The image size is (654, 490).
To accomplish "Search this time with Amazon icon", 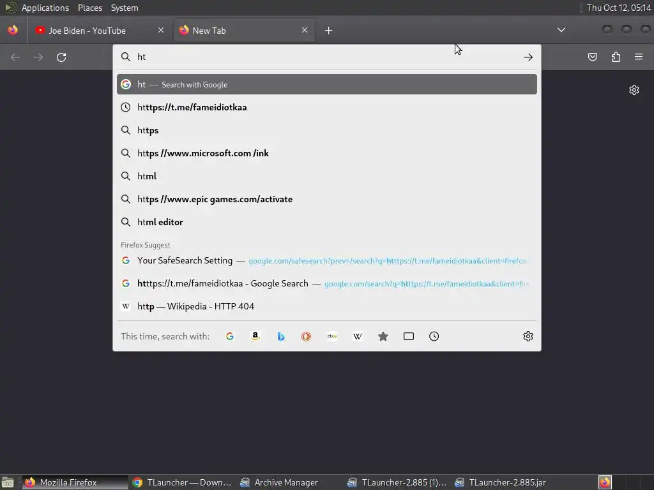I will [255, 336].
